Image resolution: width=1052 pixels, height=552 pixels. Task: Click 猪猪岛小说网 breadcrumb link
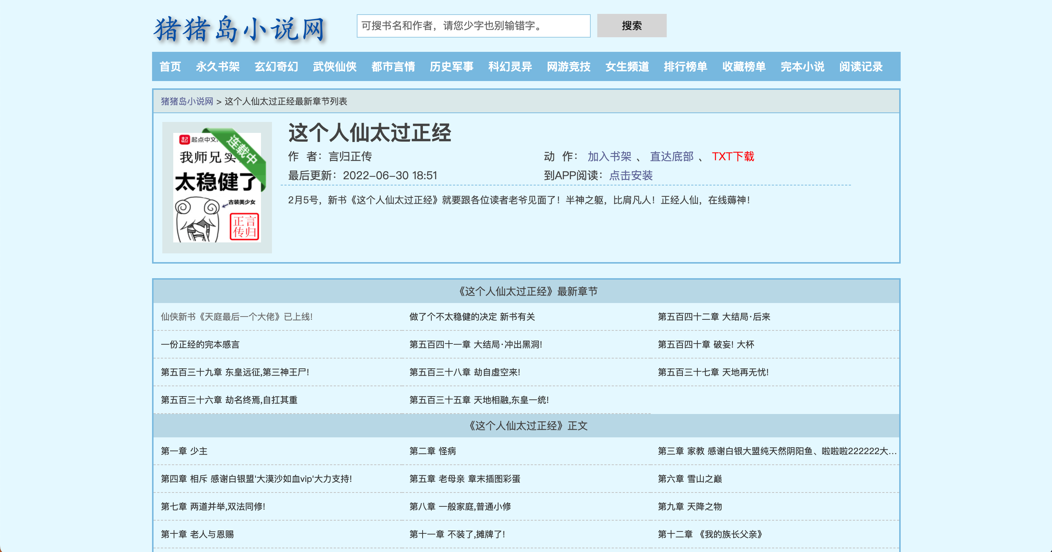tap(187, 101)
